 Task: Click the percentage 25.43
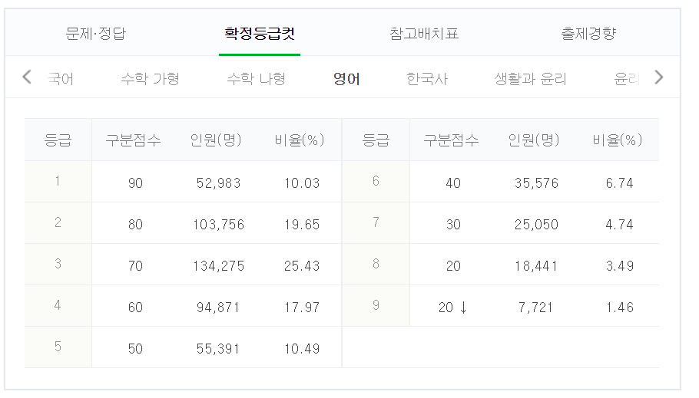(302, 266)
